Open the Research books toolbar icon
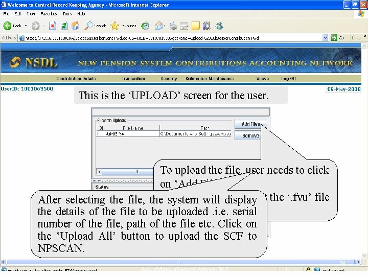368x276 pixels. click(x=206, y=26)
